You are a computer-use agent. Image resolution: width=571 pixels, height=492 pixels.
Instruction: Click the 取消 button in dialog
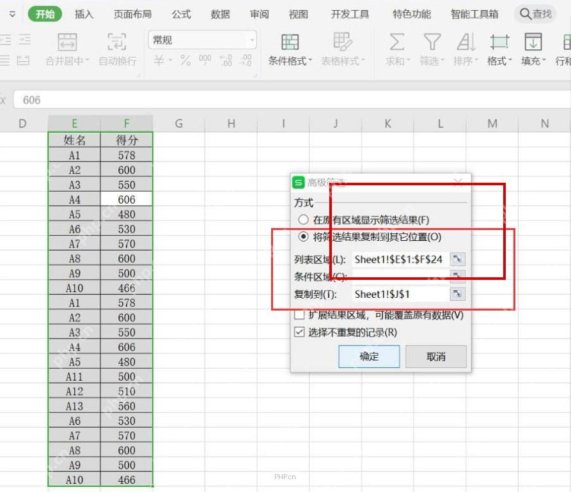point(436,357)
